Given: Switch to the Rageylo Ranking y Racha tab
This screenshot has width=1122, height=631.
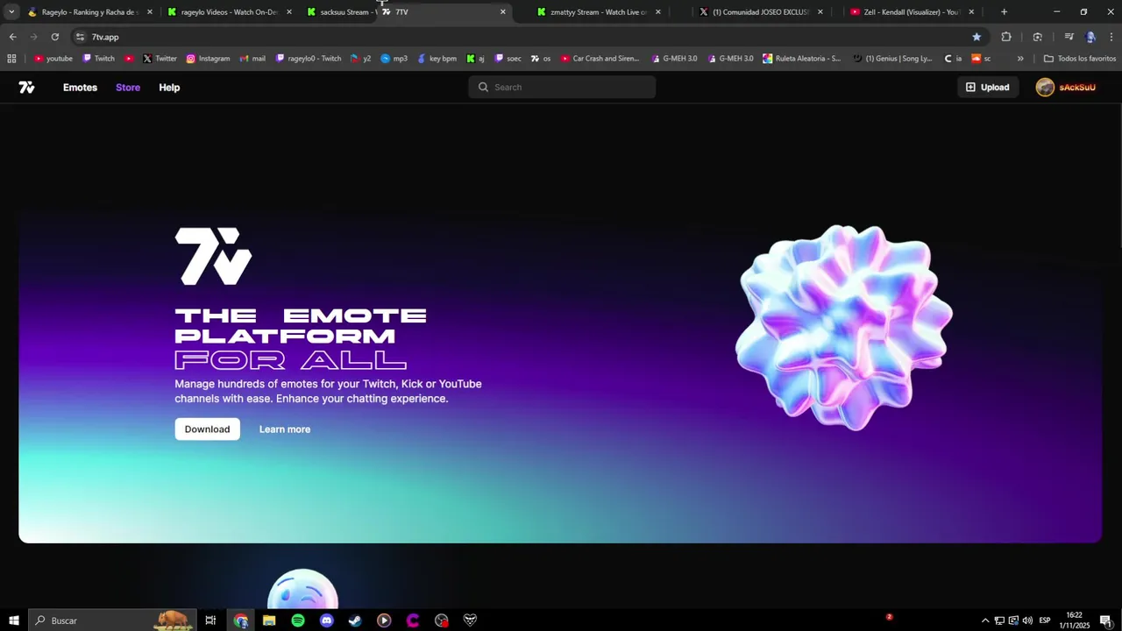Looking at the screenshot, I should pos(89,12).
